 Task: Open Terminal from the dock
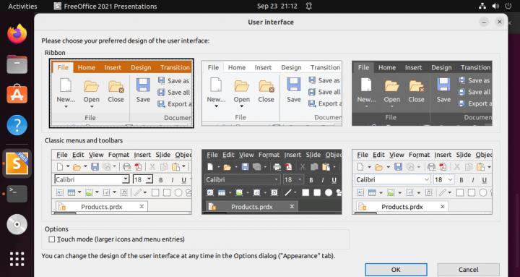coord(17,193)
